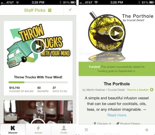Close The Porthole project with X icon
This screenshot has width=155, height=135.
pos(86,129)
